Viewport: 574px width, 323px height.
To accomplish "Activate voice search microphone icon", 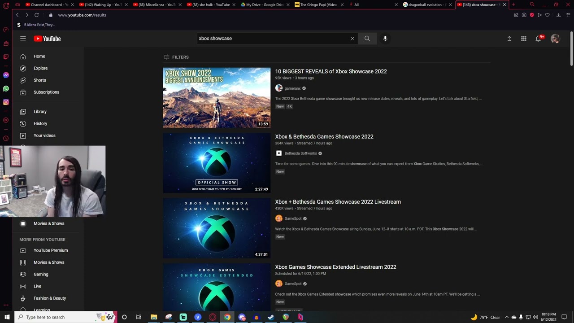I will click(385, 39).
